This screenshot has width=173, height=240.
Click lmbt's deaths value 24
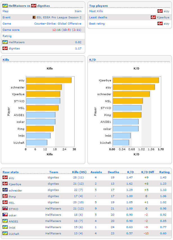pos(113,227)
